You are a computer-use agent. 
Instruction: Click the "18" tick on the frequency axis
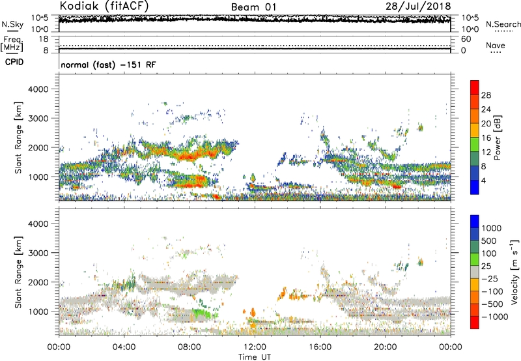(44, 39)
